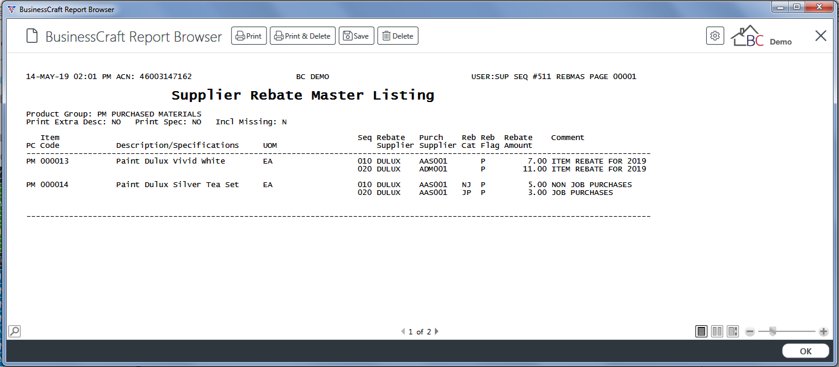
Task: Click 'Paint Dulux Silver Tea Set' description
Action: pyautogui.click(x=178, y=185)
